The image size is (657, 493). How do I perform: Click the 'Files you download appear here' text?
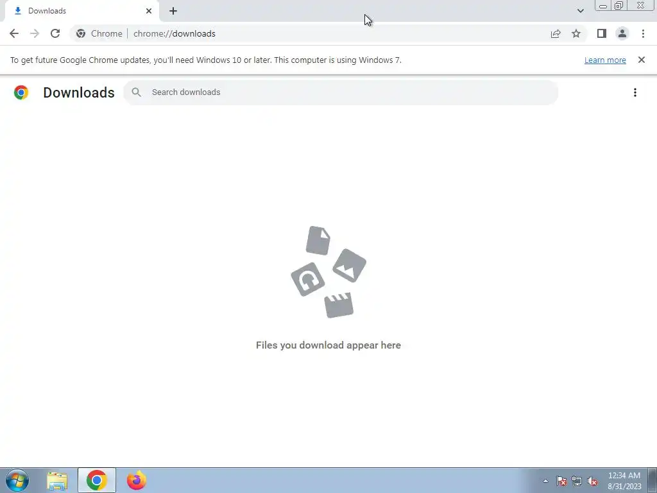point(328,345)
